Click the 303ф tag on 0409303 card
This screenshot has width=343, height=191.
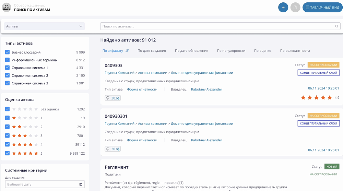coord(113,98)
